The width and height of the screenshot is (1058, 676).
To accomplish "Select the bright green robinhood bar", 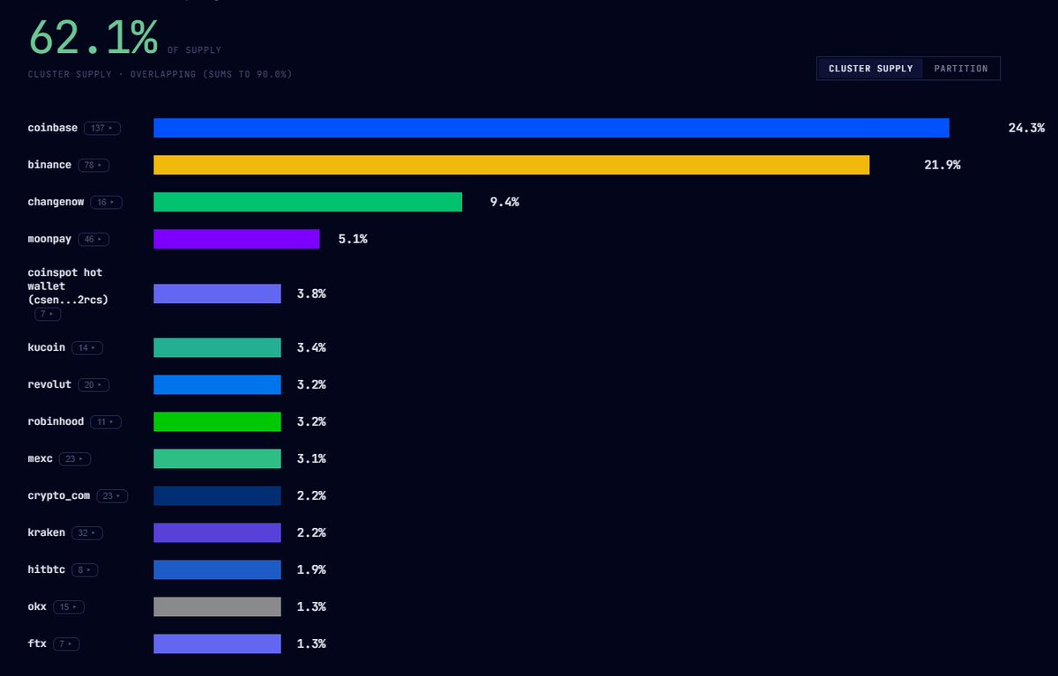I will coord(217,421).
